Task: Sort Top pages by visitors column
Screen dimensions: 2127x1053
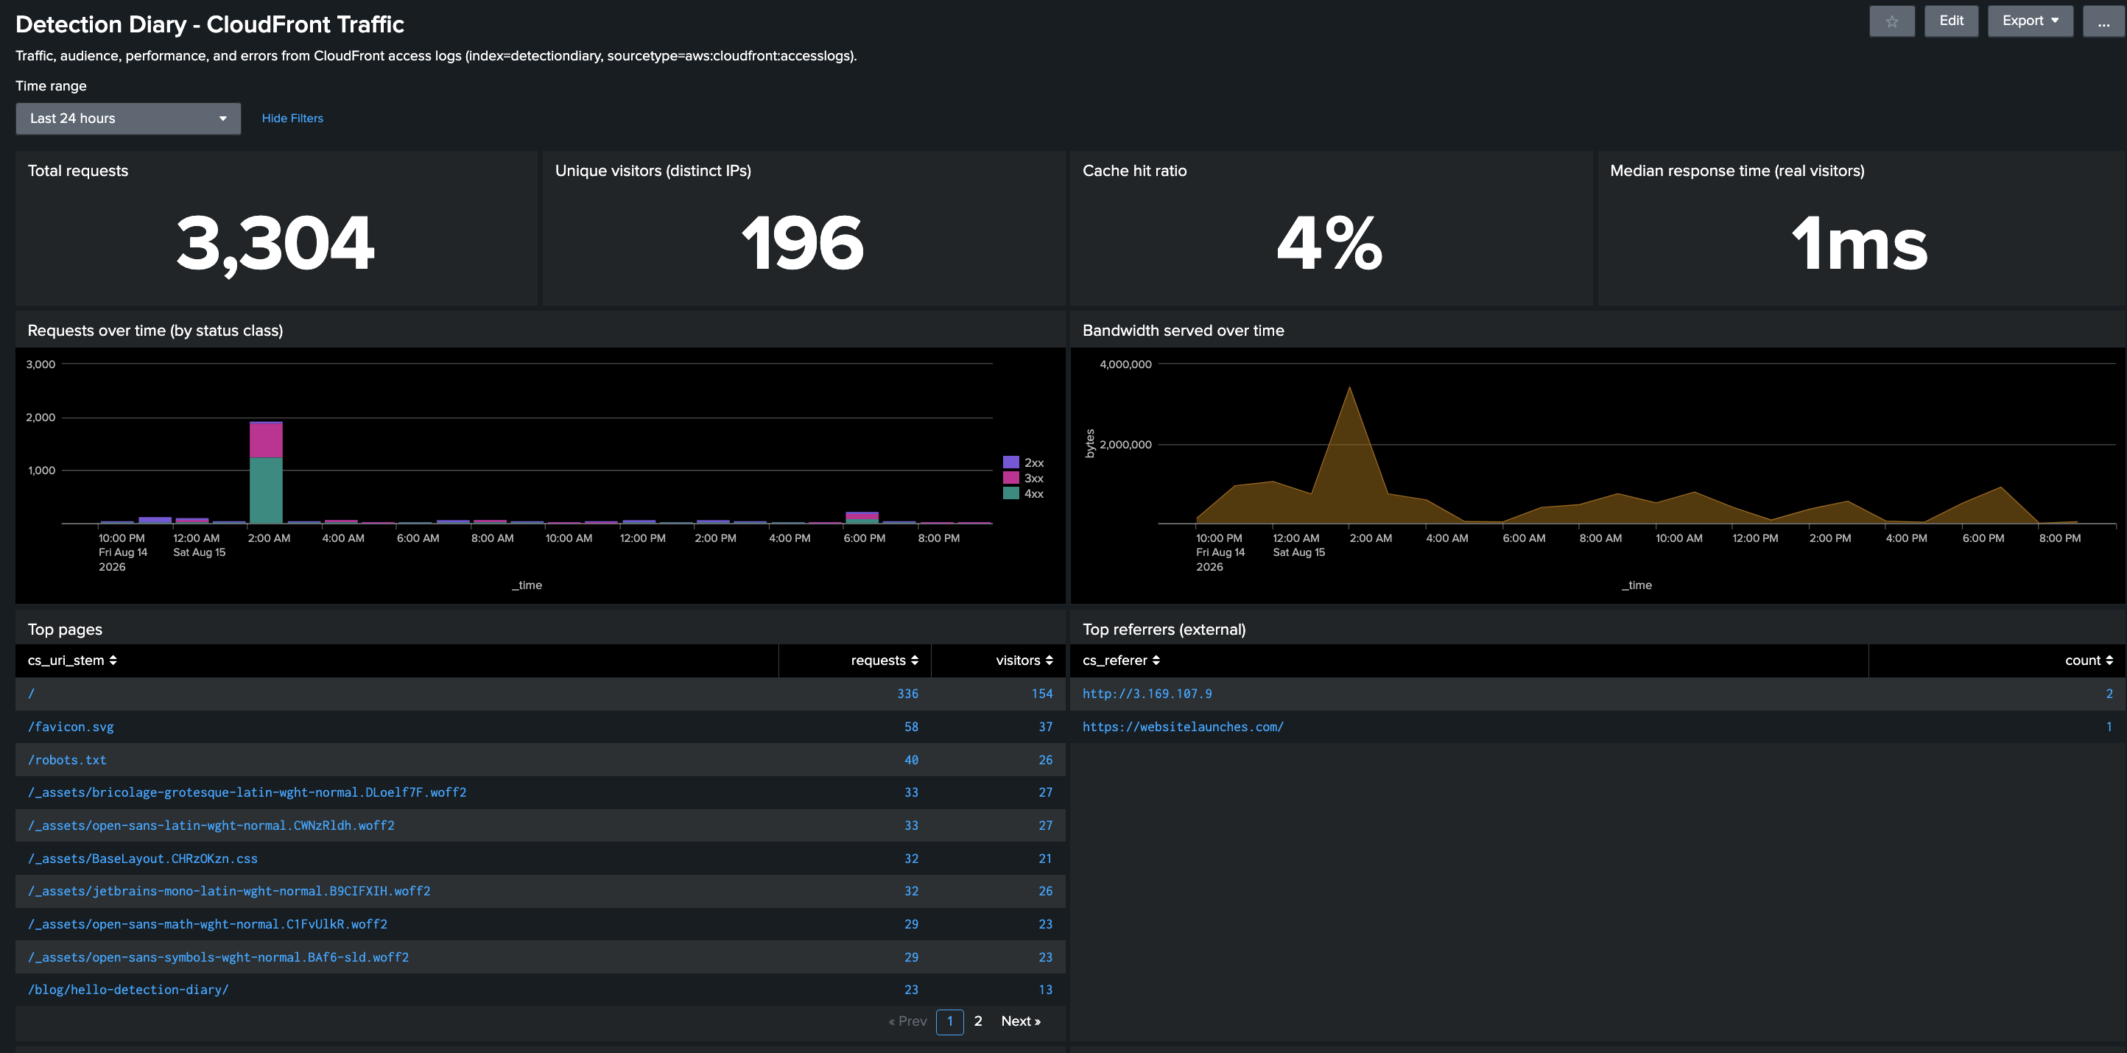Action: [x=1024, y=661]
